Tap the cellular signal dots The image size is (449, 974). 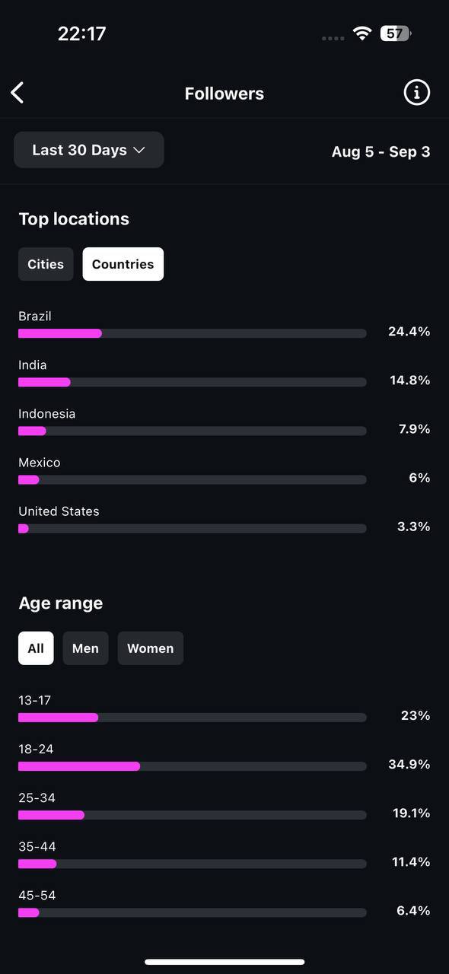point(333,38)
